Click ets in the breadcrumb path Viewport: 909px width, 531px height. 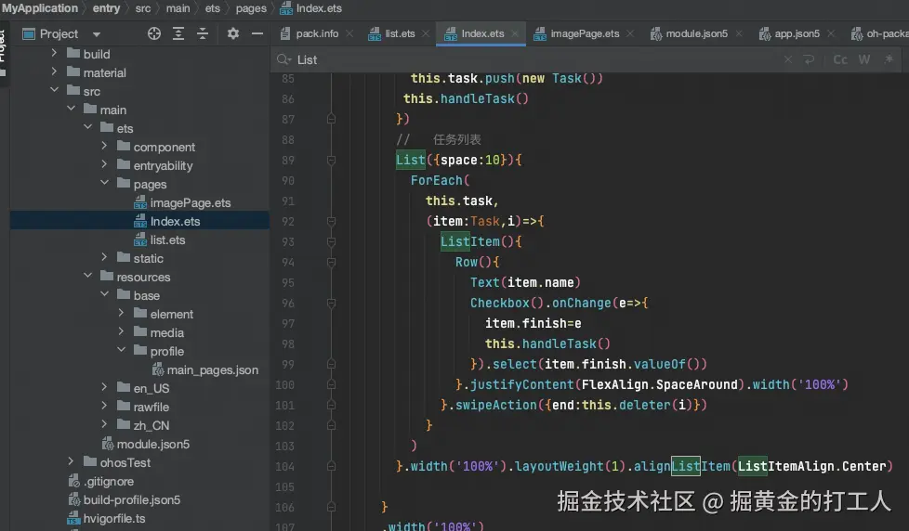click(213, 8)
